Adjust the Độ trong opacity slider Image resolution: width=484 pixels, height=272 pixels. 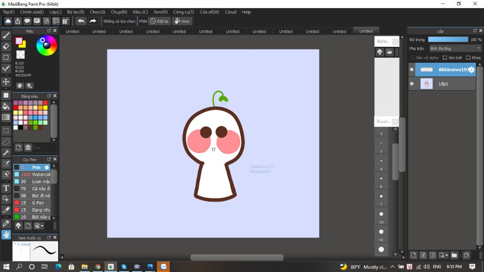coord(448,40)
